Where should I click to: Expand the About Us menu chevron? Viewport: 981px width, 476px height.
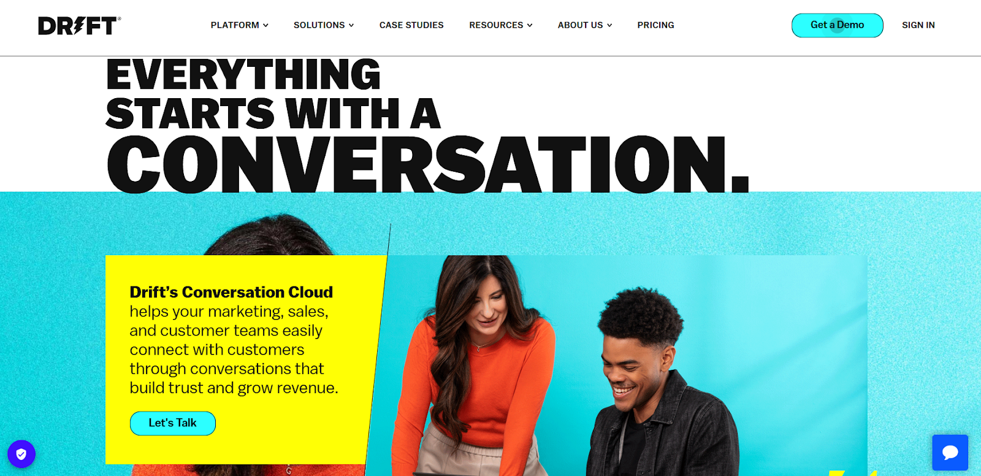click(x=609, y=25)
